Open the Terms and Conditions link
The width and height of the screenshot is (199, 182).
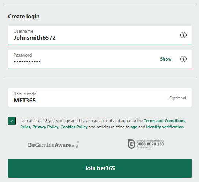[x=164, y=121]
